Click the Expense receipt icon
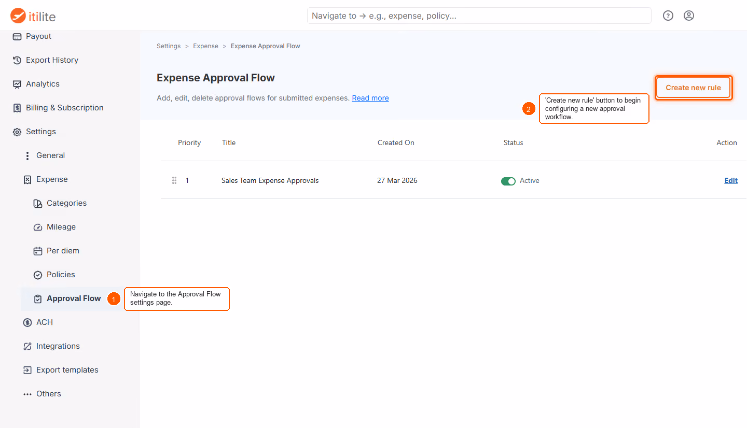The image size is (747, 428). click(x=27, y=179)
